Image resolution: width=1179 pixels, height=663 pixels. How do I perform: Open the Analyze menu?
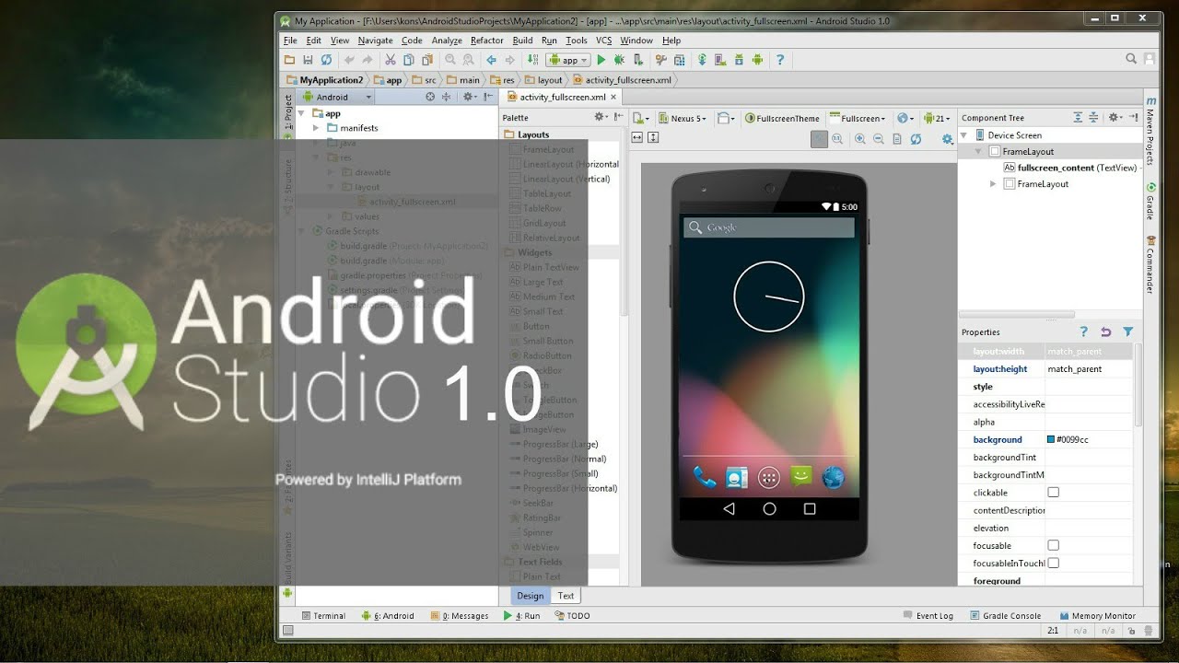(447, 41)
